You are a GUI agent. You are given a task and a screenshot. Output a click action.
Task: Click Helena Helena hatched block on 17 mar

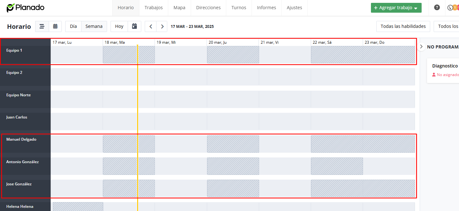[78, 207]
